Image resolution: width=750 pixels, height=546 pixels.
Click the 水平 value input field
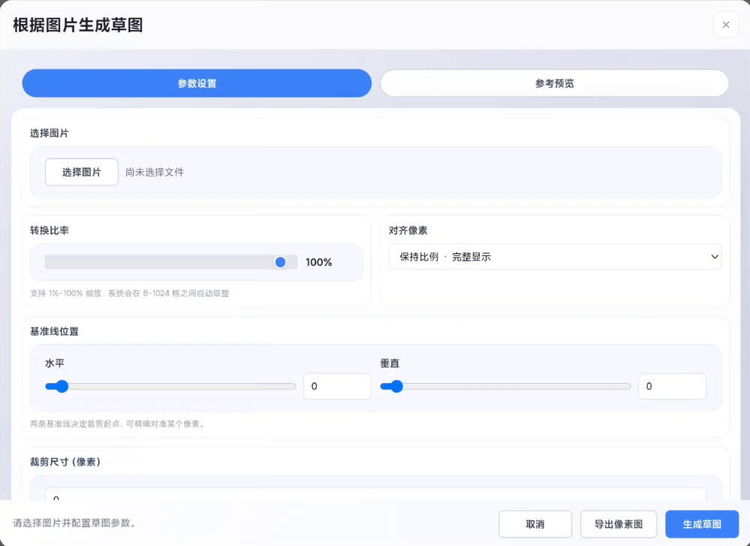pyautogui.click(x=337, y=386)
